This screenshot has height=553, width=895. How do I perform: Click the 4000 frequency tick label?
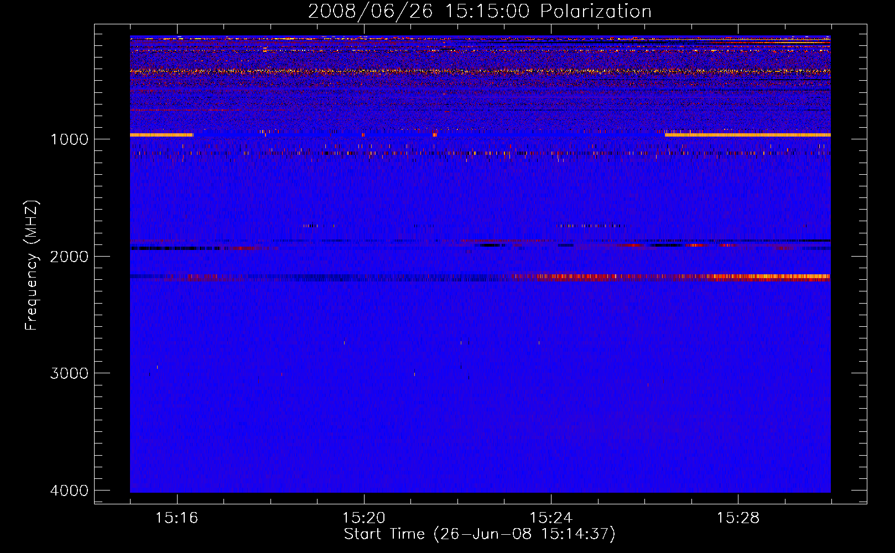point(69,491)
